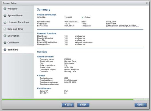Cancel the System Setup wizard
Screen dimensions: 151x111
coord(141,105)
